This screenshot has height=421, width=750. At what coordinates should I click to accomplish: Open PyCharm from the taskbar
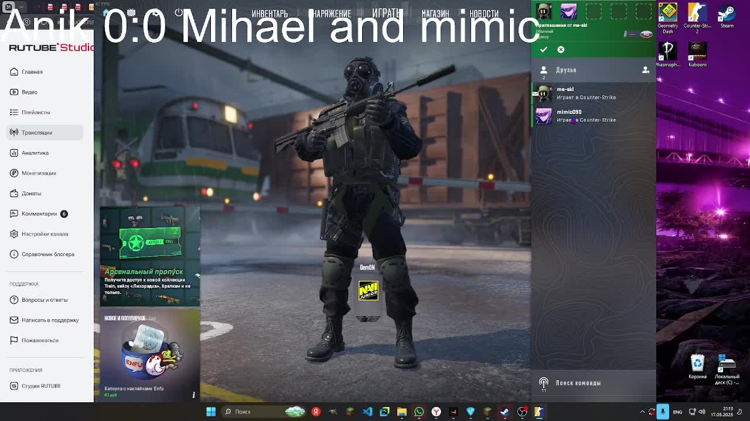click(x=384, y=412)
